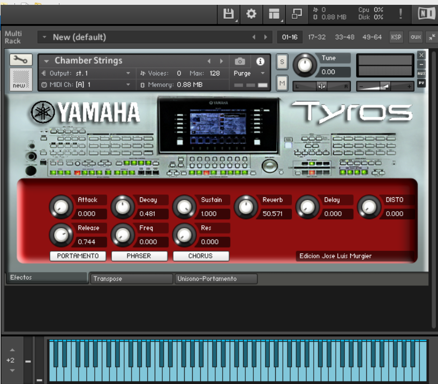
Task: Click the minimized view window icon
Action: tap(297, 14)
